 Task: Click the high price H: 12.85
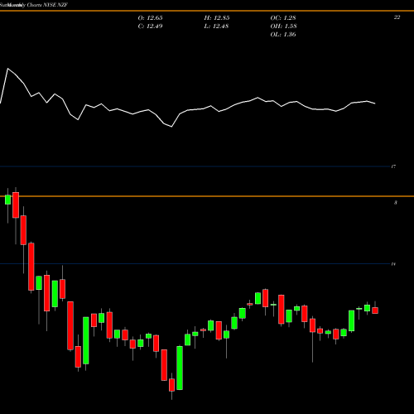[x=217, y=18]
